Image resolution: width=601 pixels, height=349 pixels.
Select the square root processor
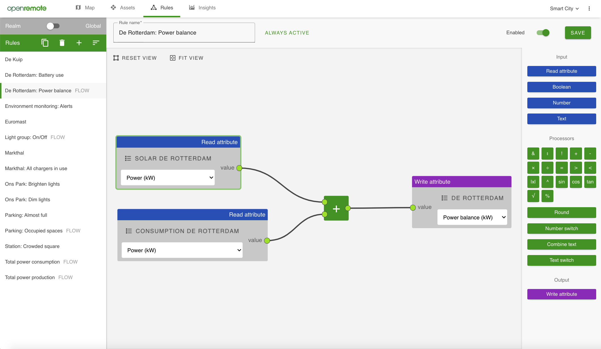(x=533, y=196)
